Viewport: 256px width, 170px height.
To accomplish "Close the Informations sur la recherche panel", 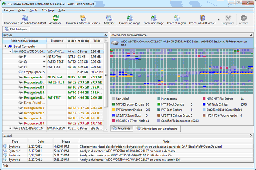I will tap(251, 35).
